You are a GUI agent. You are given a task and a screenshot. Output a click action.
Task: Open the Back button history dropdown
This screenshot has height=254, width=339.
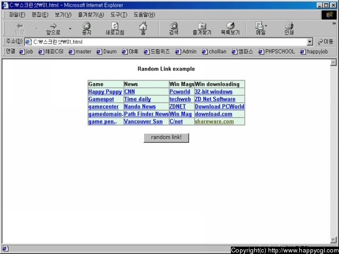click(x=37, y=29)
